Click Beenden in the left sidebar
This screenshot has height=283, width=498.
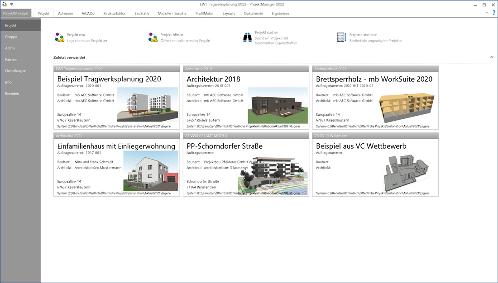(x=20, y=94)
